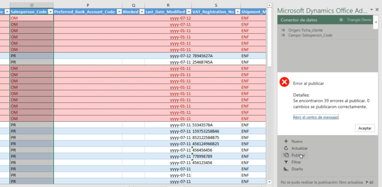Open the task pane options dropdown arrow

372,10
